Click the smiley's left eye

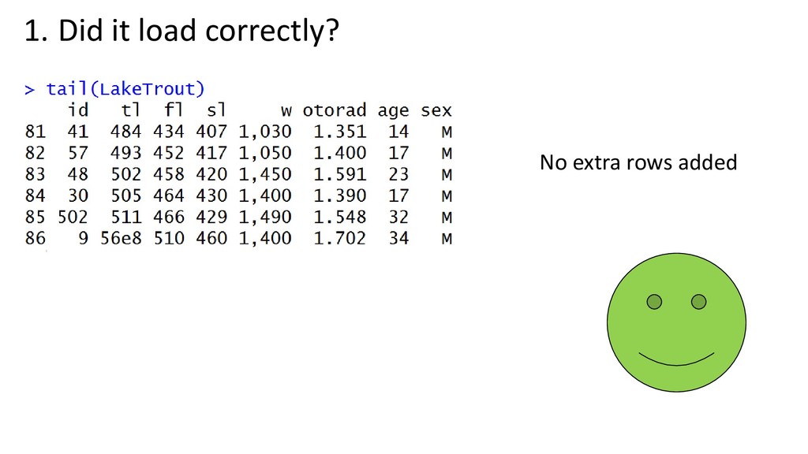[x=654, y=302]
